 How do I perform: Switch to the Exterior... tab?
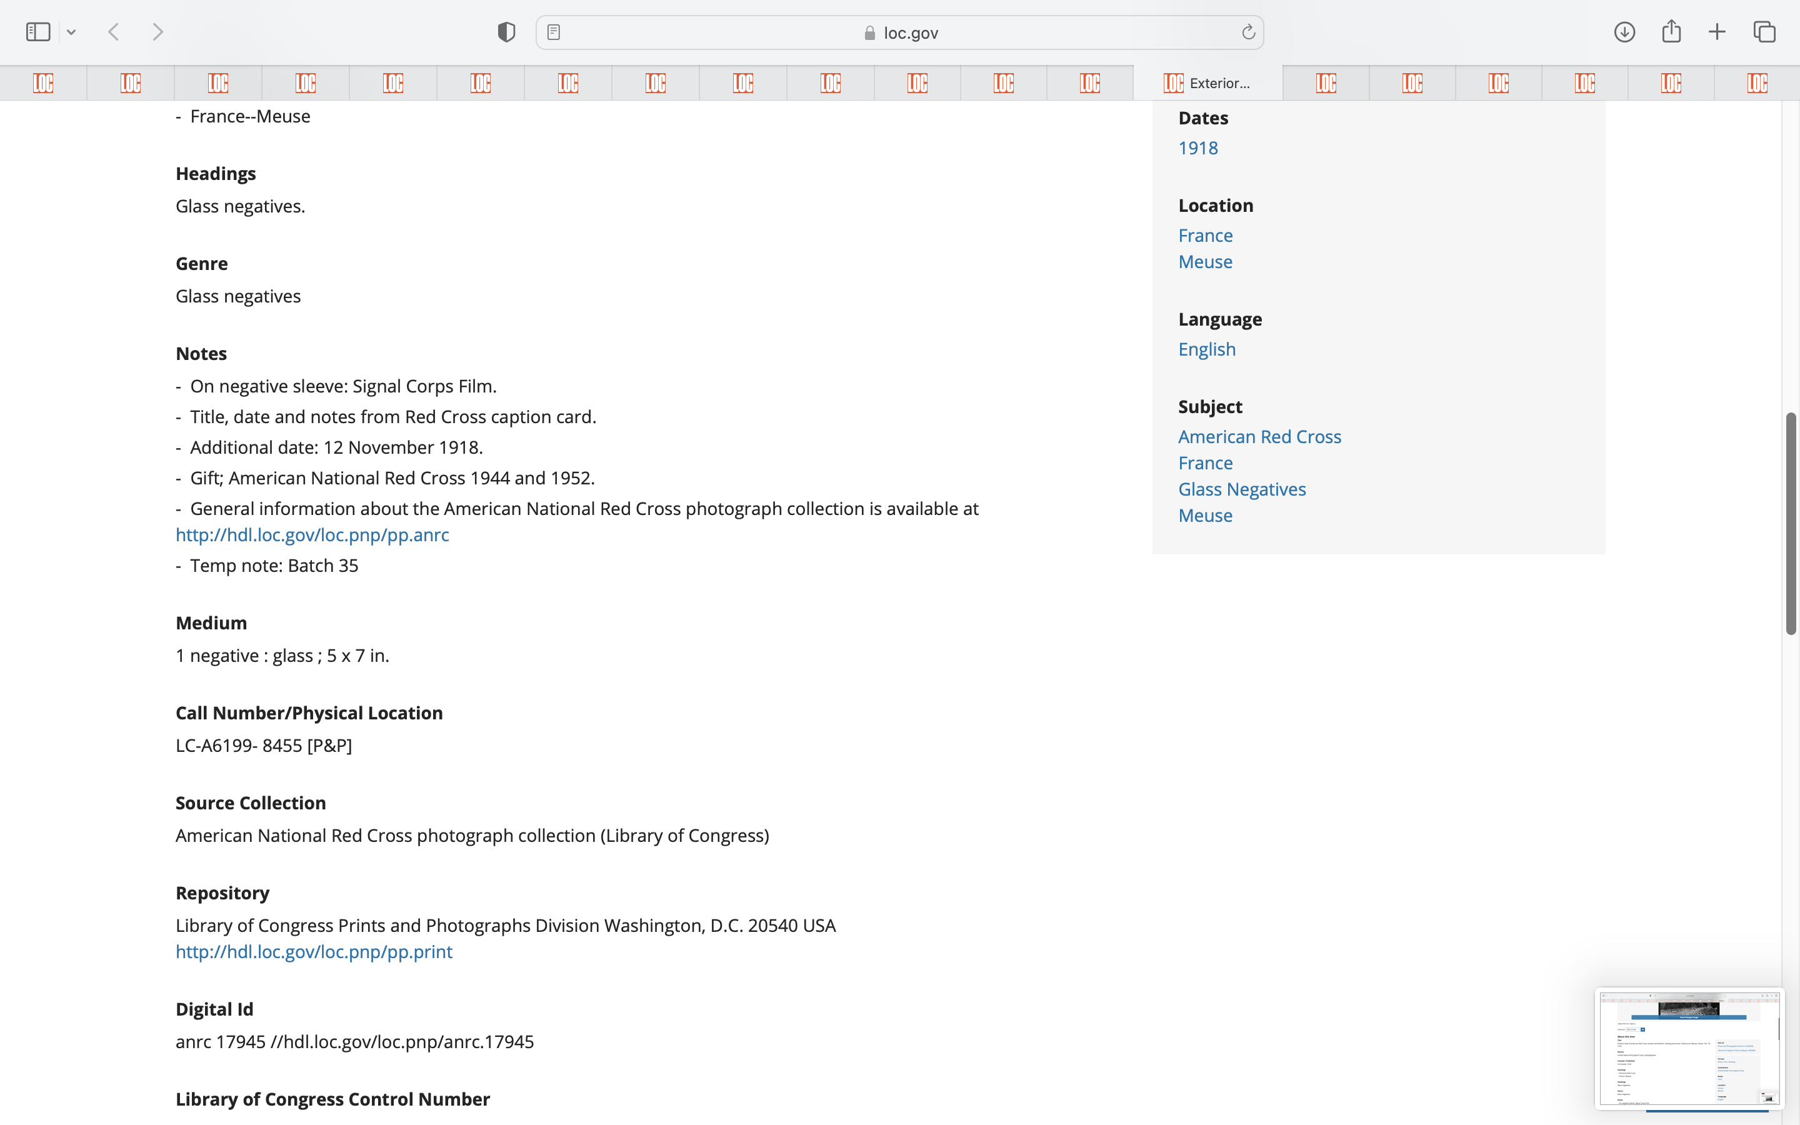pos(1207,82)
